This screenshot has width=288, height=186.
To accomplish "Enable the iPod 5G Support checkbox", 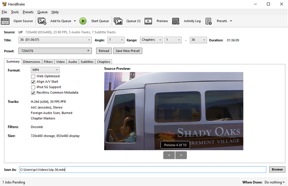I will [33, 87].
